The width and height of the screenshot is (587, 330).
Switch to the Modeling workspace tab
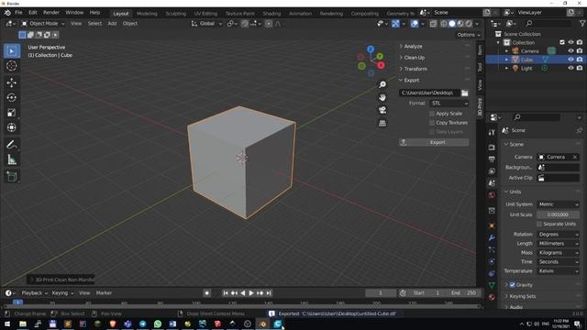point(147,14)
